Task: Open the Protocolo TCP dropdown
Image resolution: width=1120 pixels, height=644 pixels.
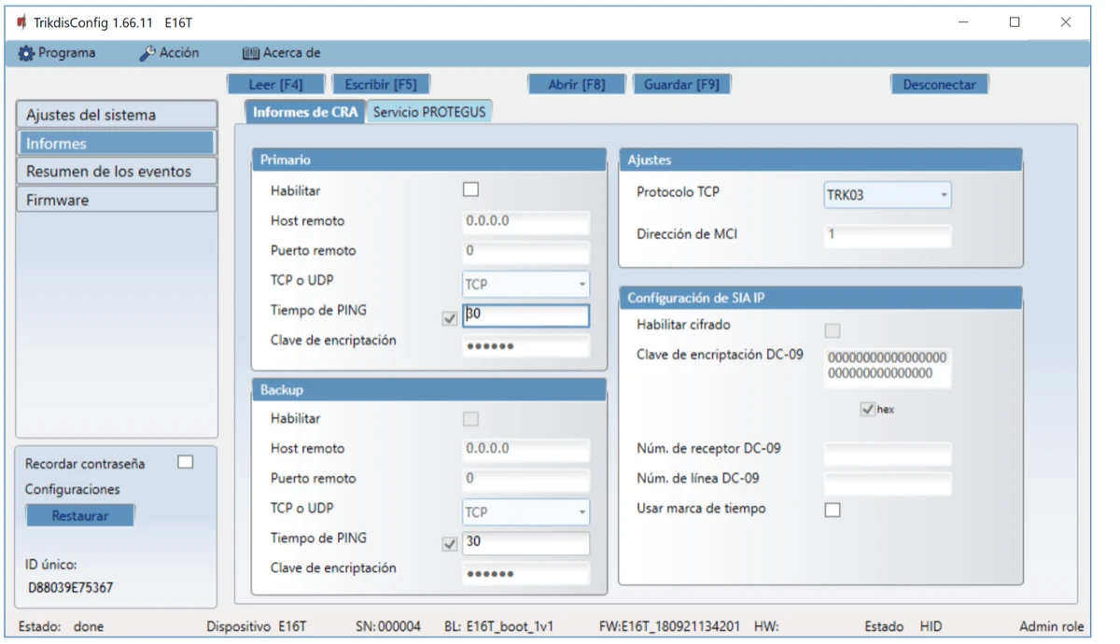Action: point(887,195)
